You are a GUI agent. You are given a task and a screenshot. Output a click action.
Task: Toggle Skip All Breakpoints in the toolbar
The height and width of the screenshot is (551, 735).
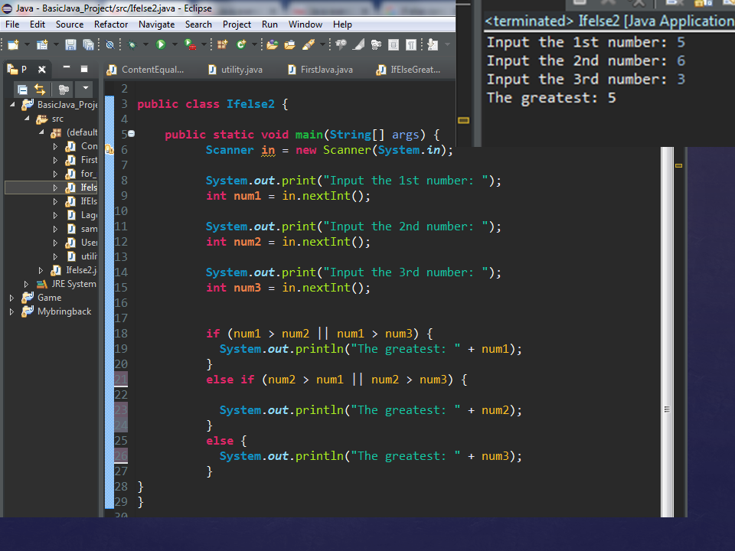(110, 44)
